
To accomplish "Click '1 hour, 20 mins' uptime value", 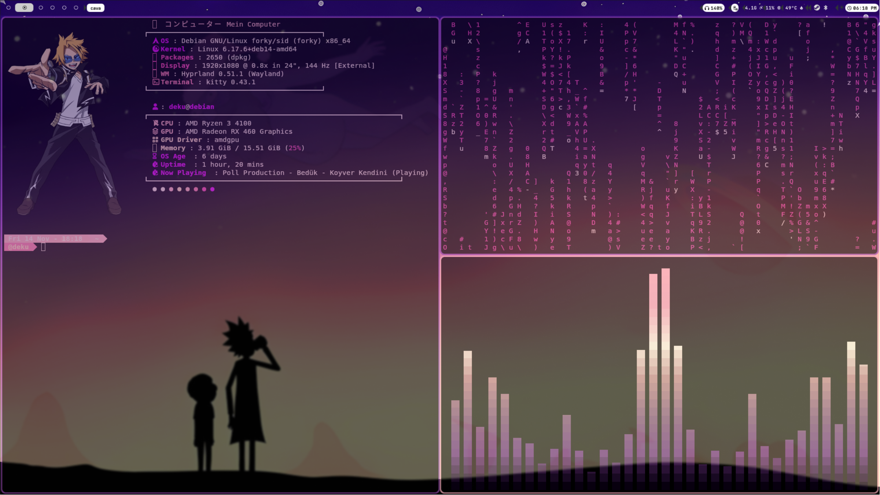I will click(x=233, y=165).
